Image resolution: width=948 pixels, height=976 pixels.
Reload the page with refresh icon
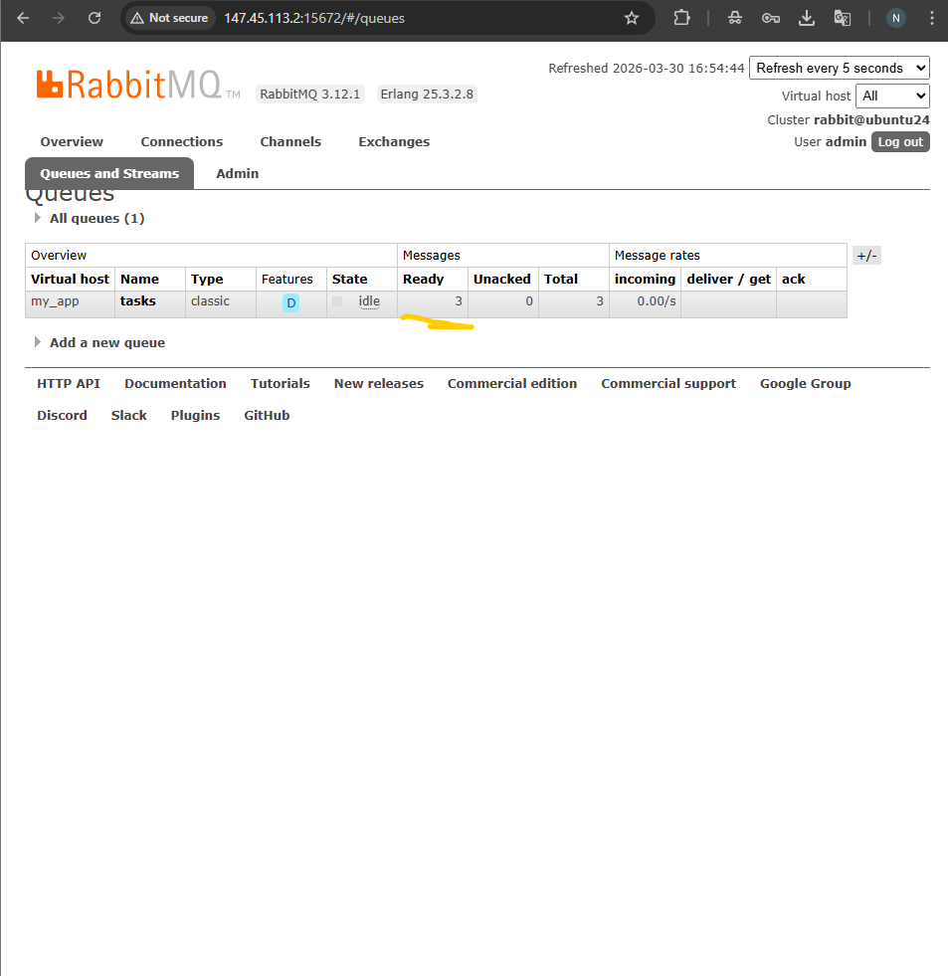coord(95,18)
